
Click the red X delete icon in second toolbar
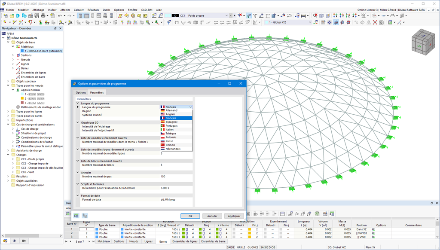click(x=375, y=22)
